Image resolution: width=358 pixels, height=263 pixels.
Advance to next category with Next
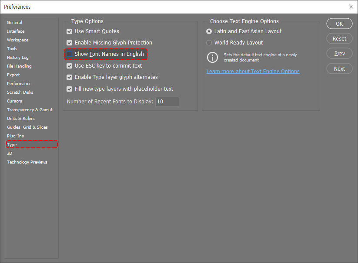coord(339,68)
